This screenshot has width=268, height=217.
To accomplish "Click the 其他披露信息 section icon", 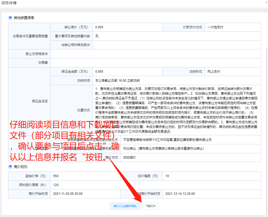I will click(x=10, y=18).
